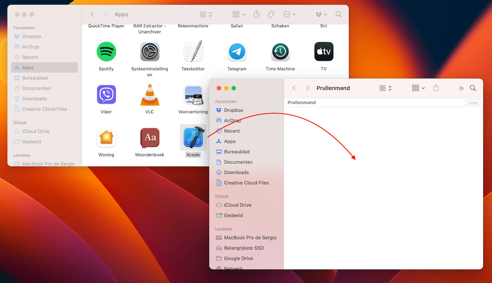Go back in the Apps window
Image resolution: width=492 pixels, height=283 pixels.
92,15
